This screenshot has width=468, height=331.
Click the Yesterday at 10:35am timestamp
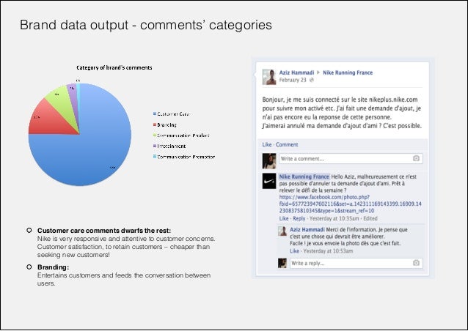(x=334, y=218)
